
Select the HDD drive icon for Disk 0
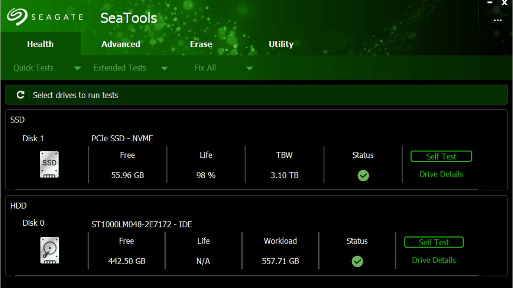click(49, 250)
